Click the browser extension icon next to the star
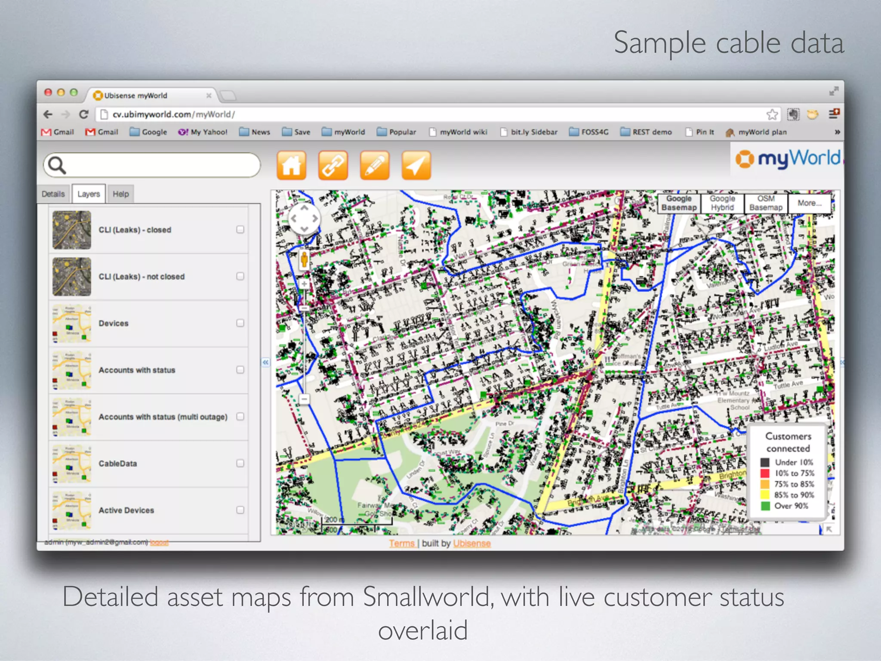881x661 pixels. [793, 114]
